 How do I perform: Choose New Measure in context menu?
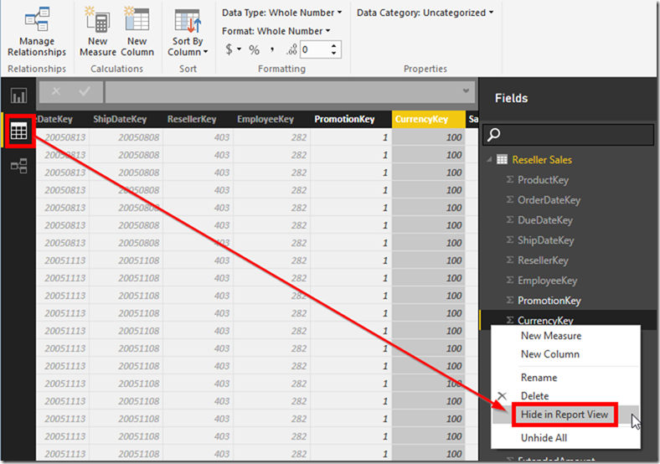click(565, 336)
